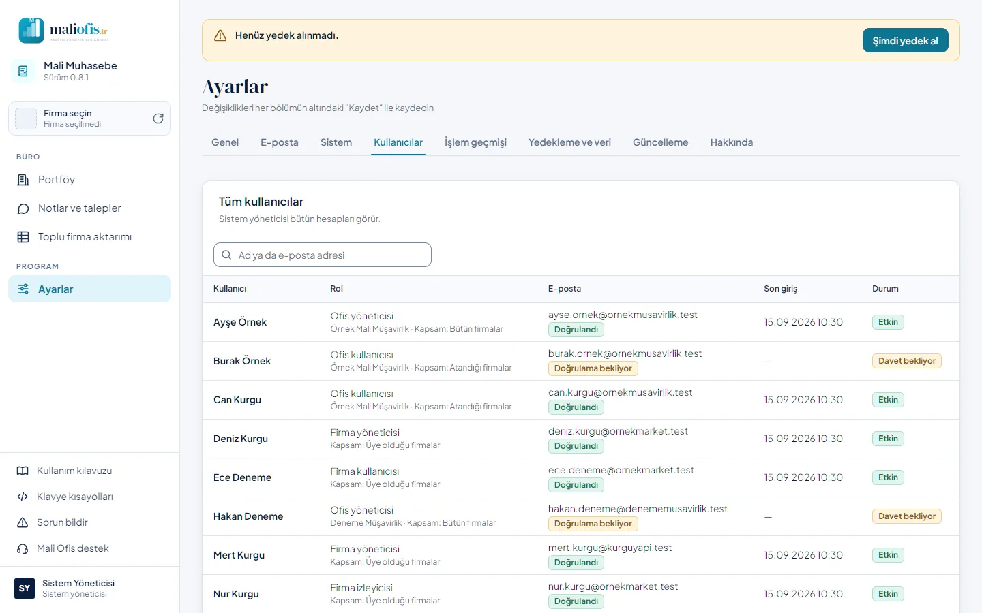This screenshot has height=613, width=982.
Task: Click the Deniz Kurgu user name
Action: [241, 439]
